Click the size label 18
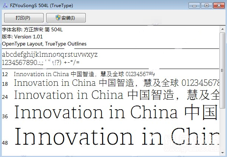227x157 pixels. [5, 84]
